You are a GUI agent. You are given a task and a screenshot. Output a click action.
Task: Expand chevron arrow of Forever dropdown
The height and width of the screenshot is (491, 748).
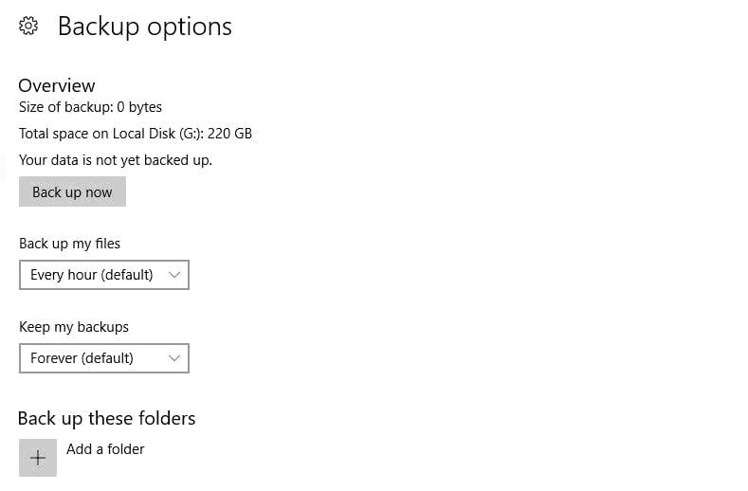click(174, 358)
